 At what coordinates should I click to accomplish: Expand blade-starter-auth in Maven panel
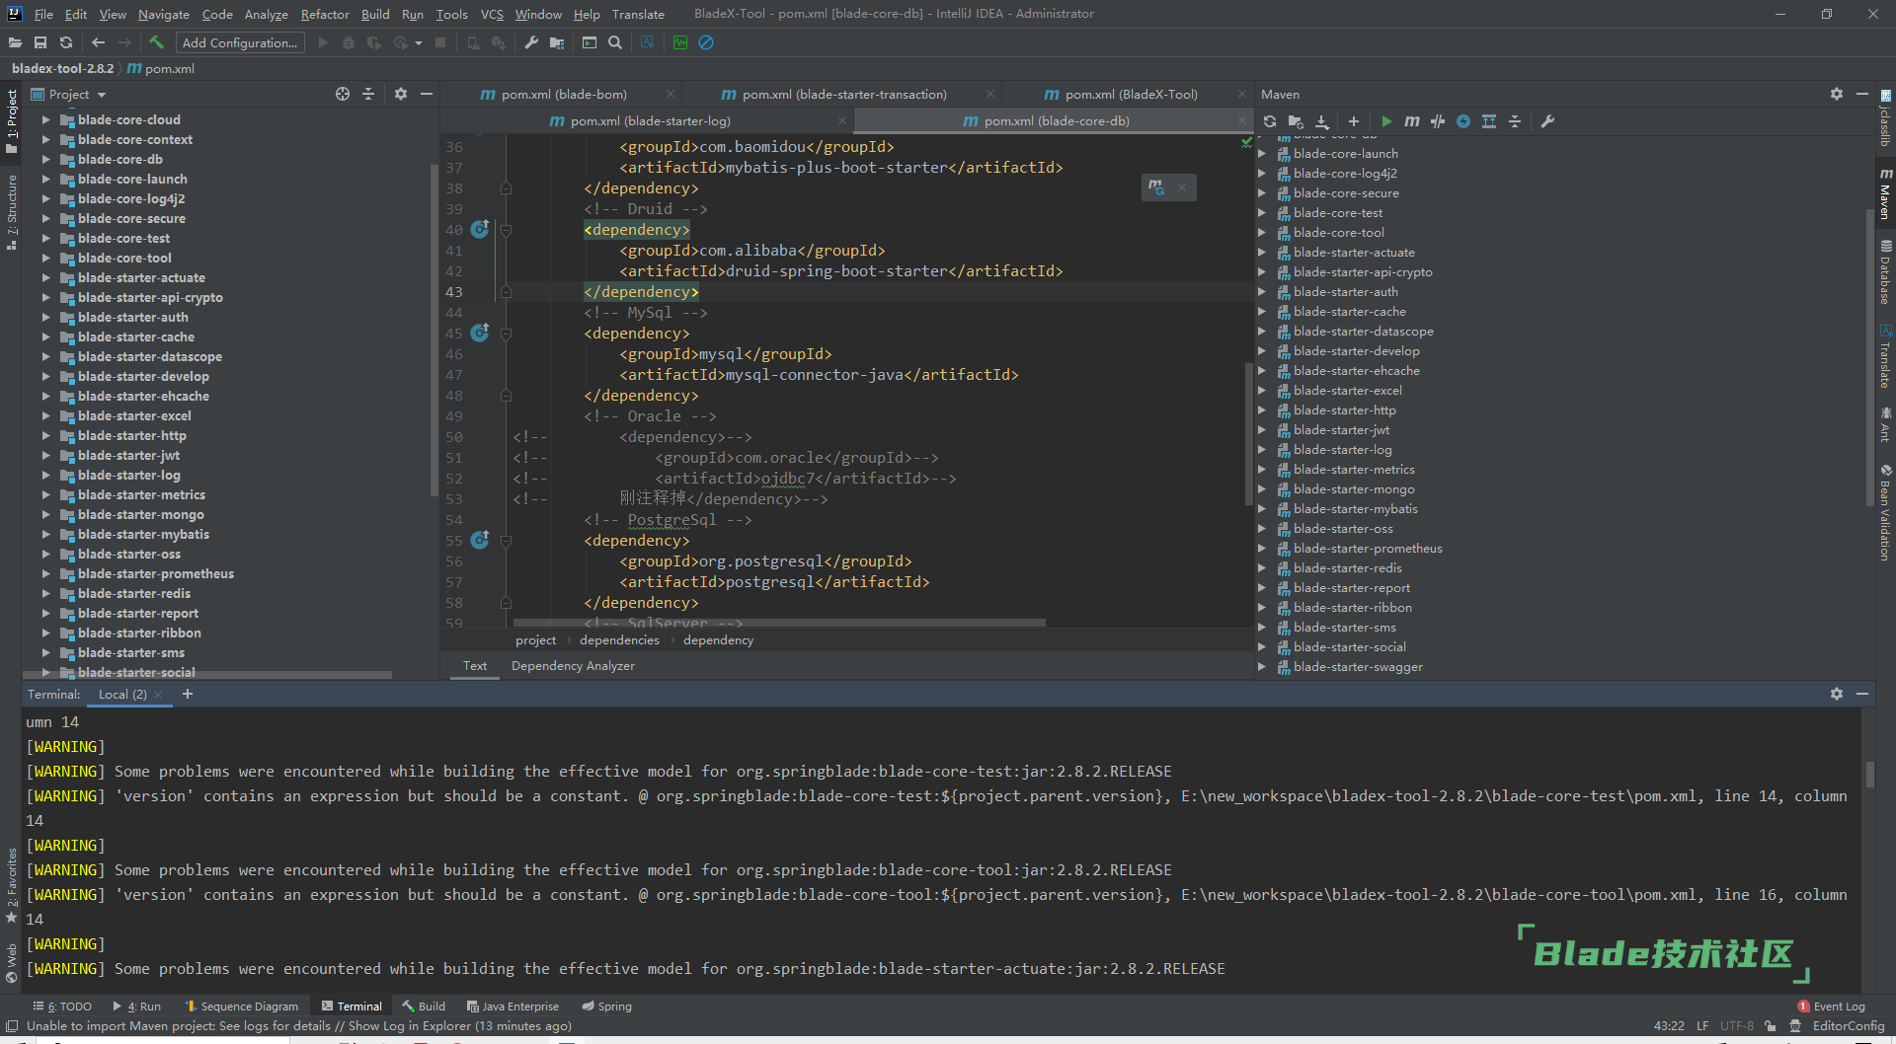point(1262,291)
